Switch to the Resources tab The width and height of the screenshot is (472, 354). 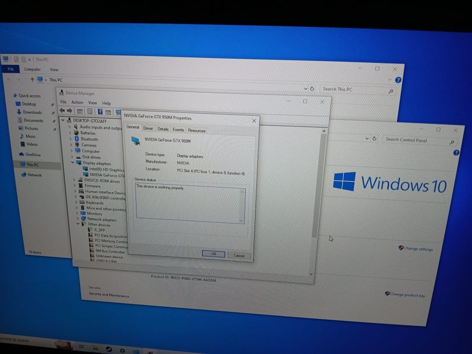coord(197,130)
